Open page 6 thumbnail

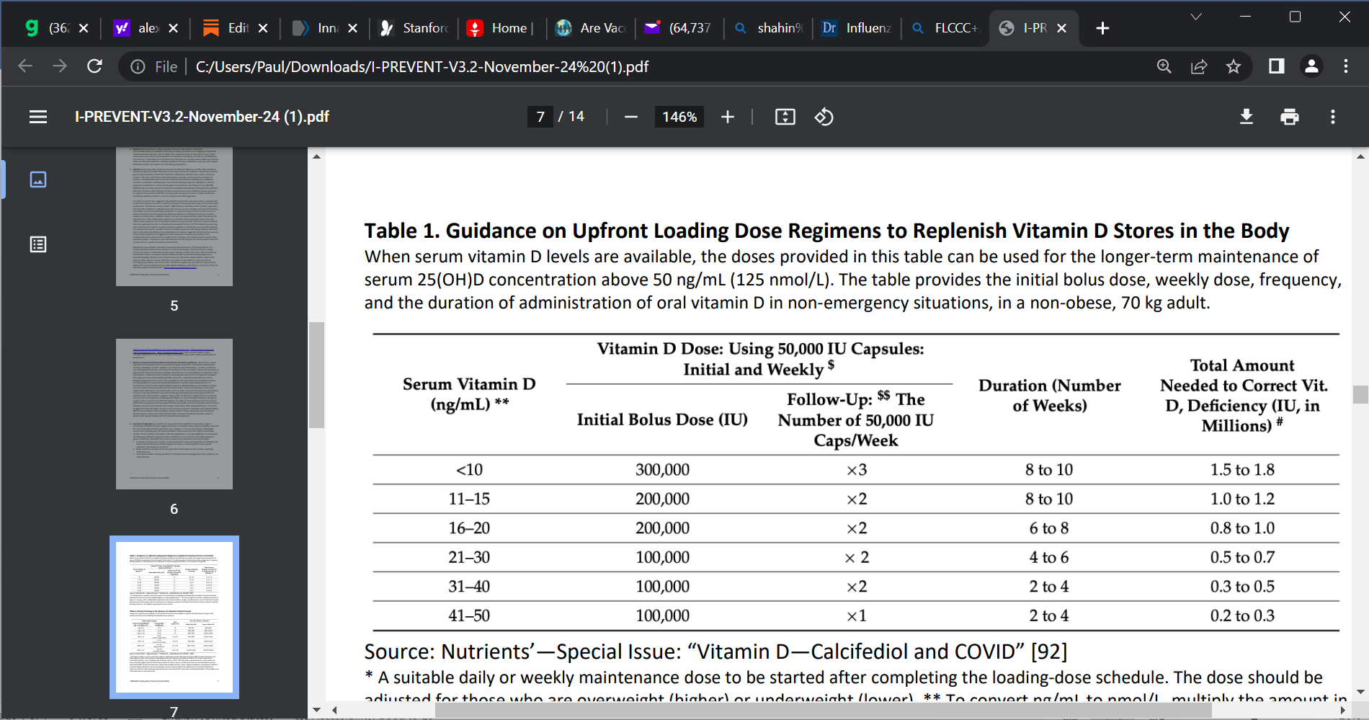(174, 414)
